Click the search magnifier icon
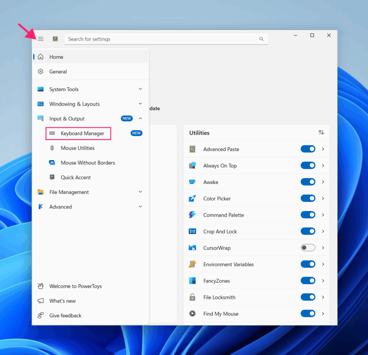The height and width of the screenshot is (355, 368). pos(261,39)
